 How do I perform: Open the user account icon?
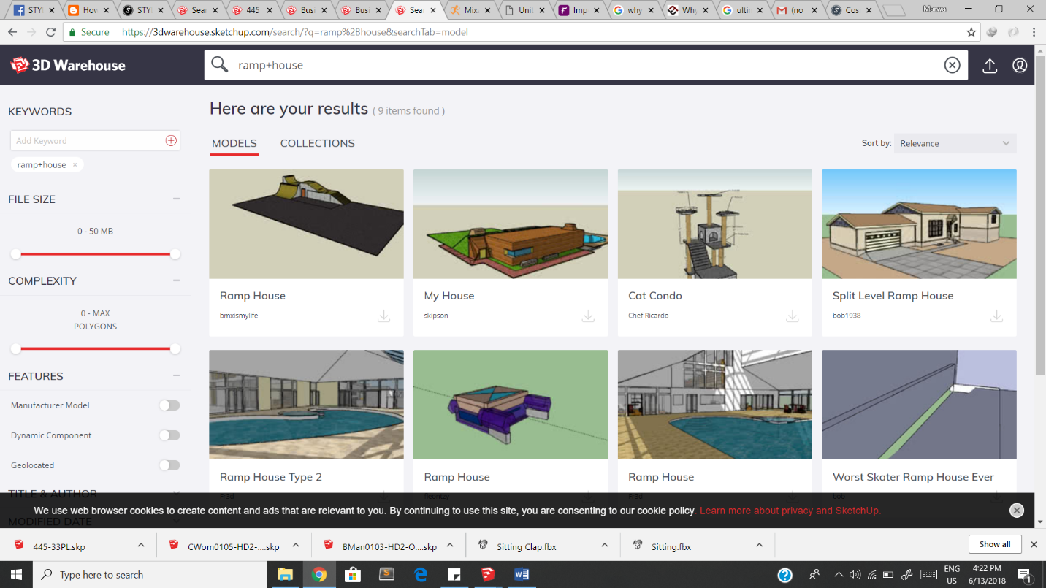[x=1020, y=65]
